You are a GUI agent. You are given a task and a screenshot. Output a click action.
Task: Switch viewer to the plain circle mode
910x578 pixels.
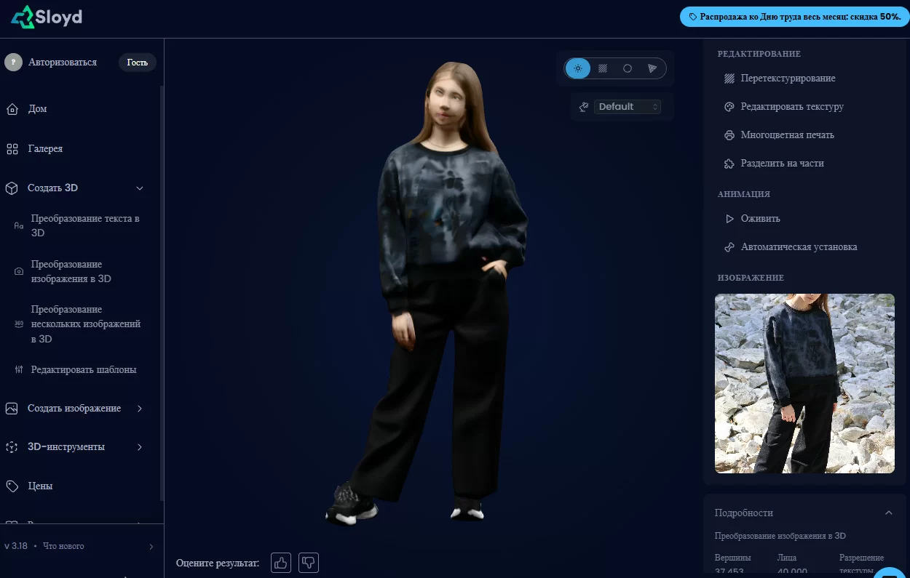(628, 68)
